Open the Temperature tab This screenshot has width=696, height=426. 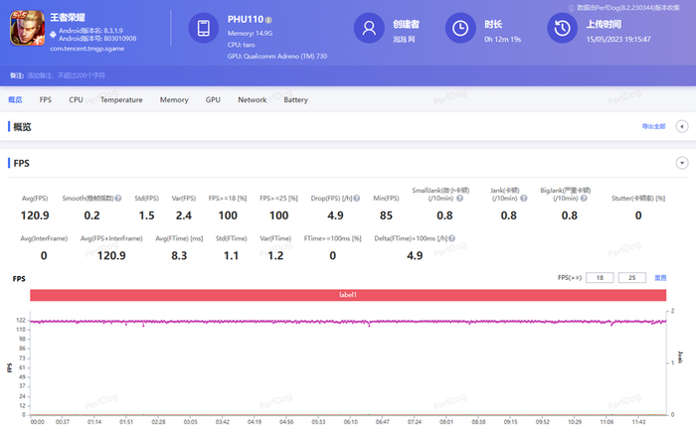(121, 100)
